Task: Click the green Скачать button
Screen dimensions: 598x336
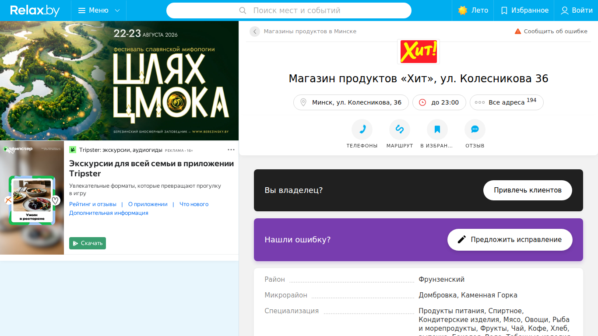Action: (88, 243)
